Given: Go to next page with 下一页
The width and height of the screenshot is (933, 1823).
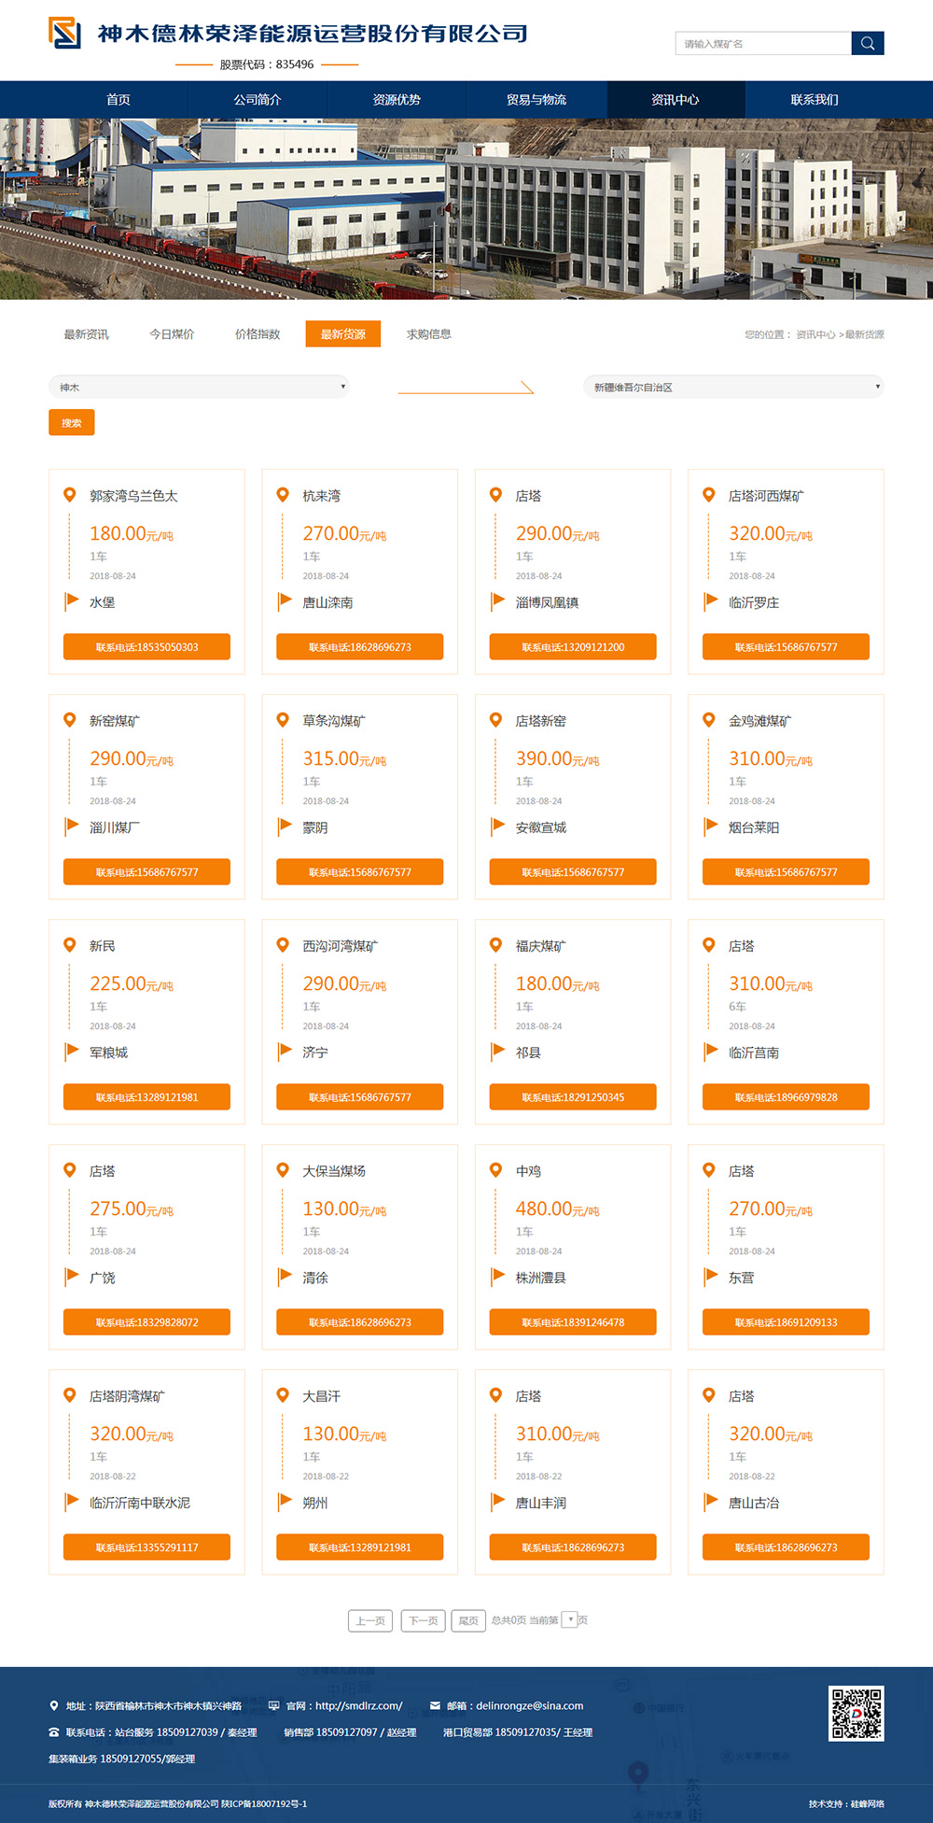Looking at the screenshot, I should point(423,1620).
